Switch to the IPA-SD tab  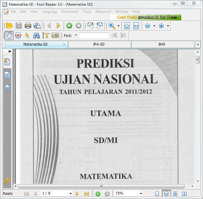coord(99,44)
